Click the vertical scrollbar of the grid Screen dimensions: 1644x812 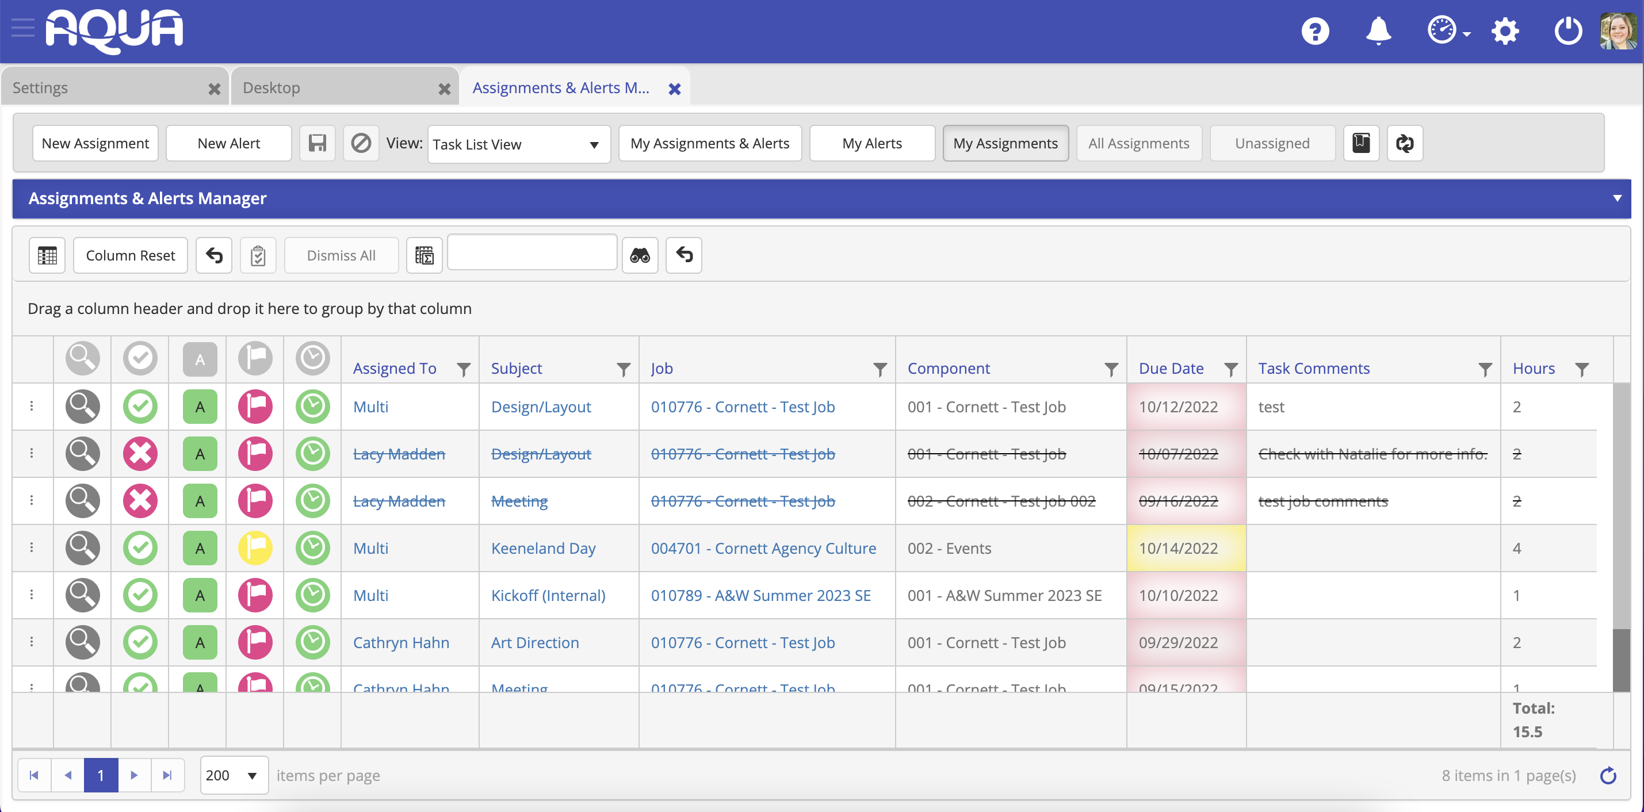point(1620,537)
